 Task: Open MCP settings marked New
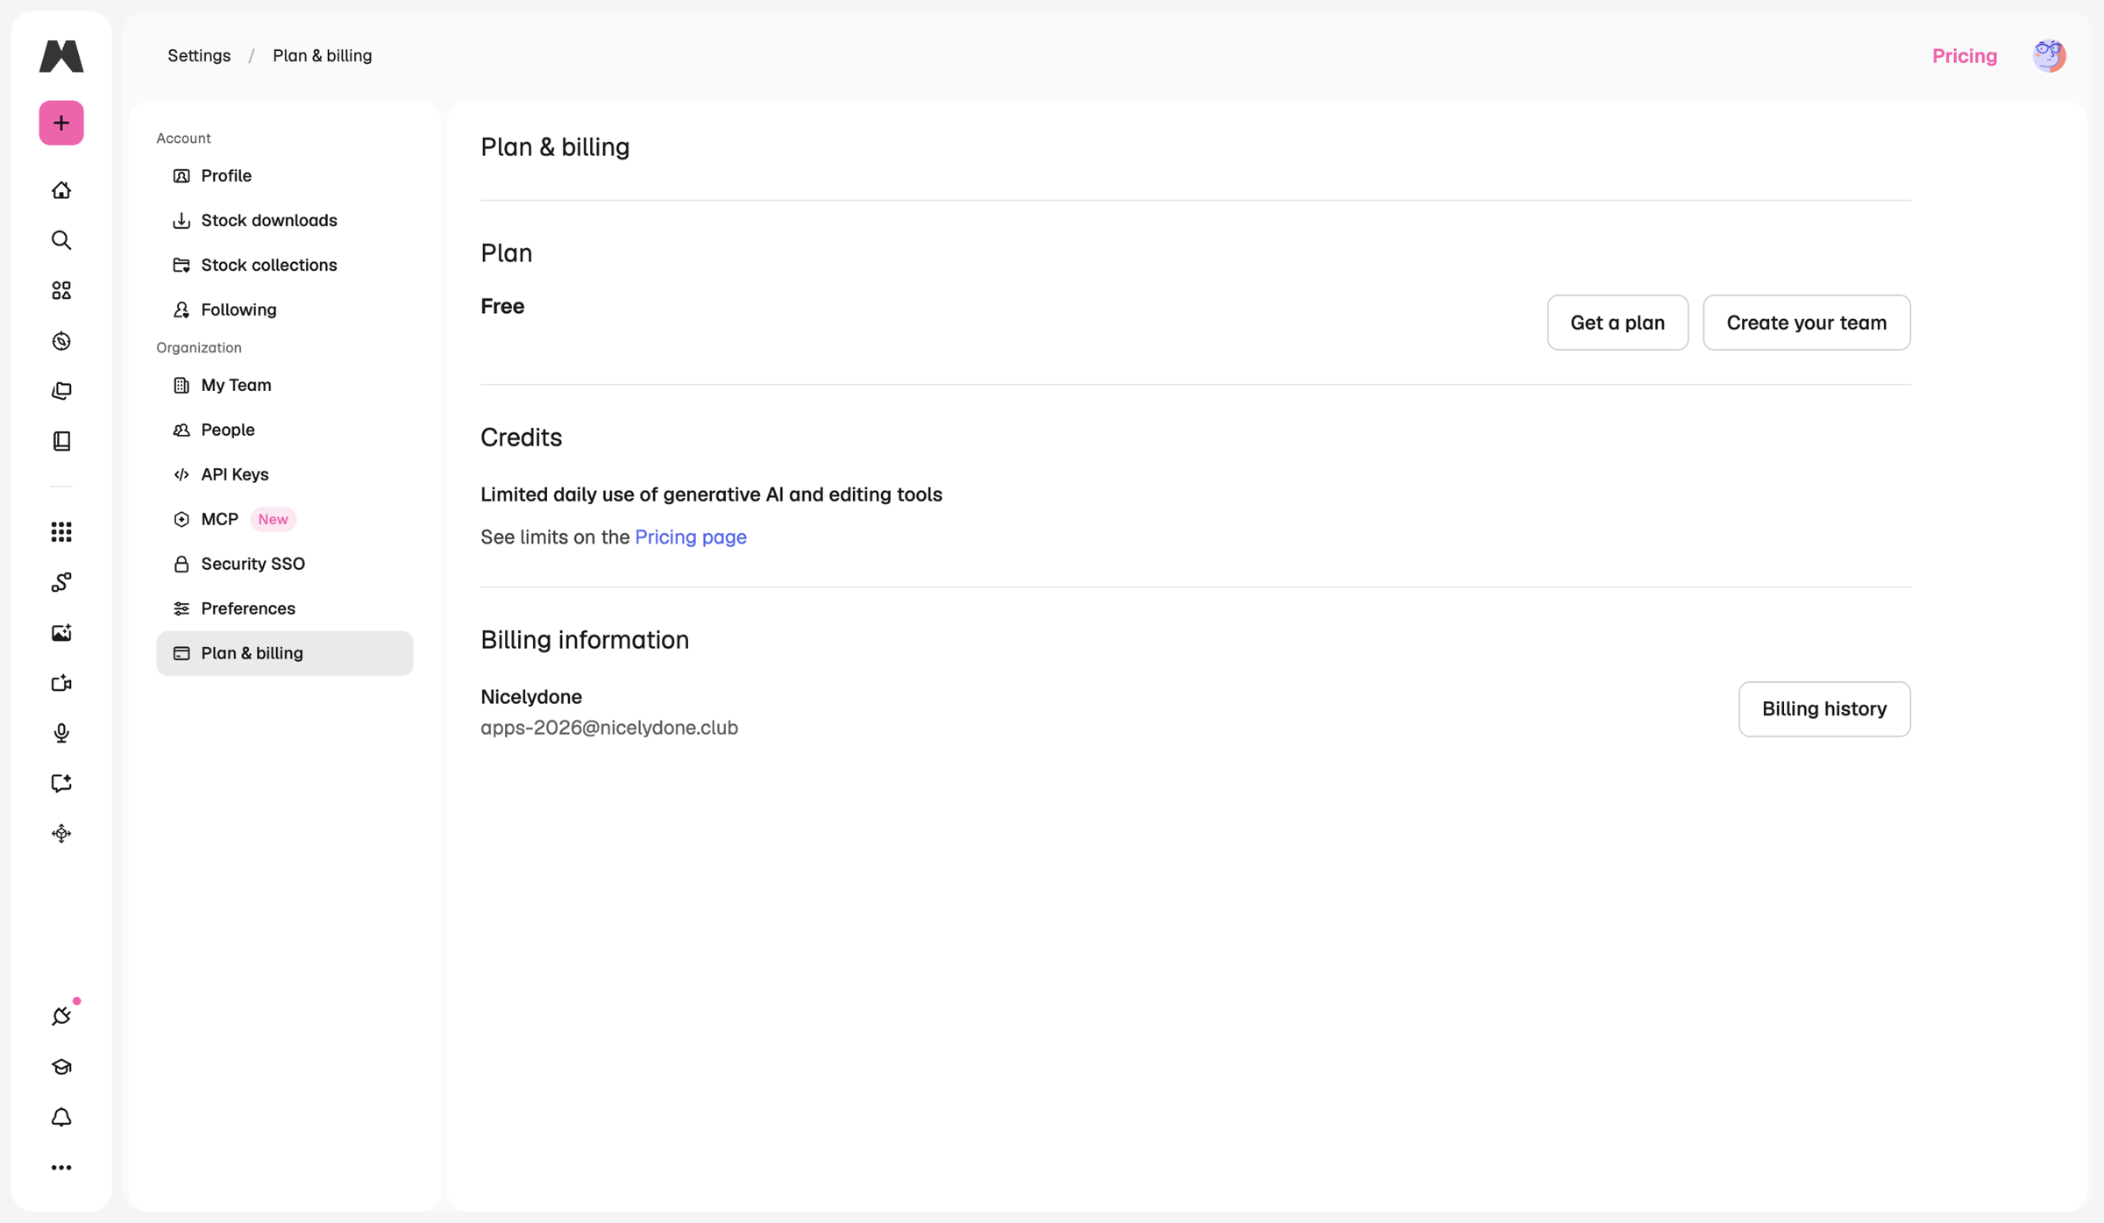[285, 520]
